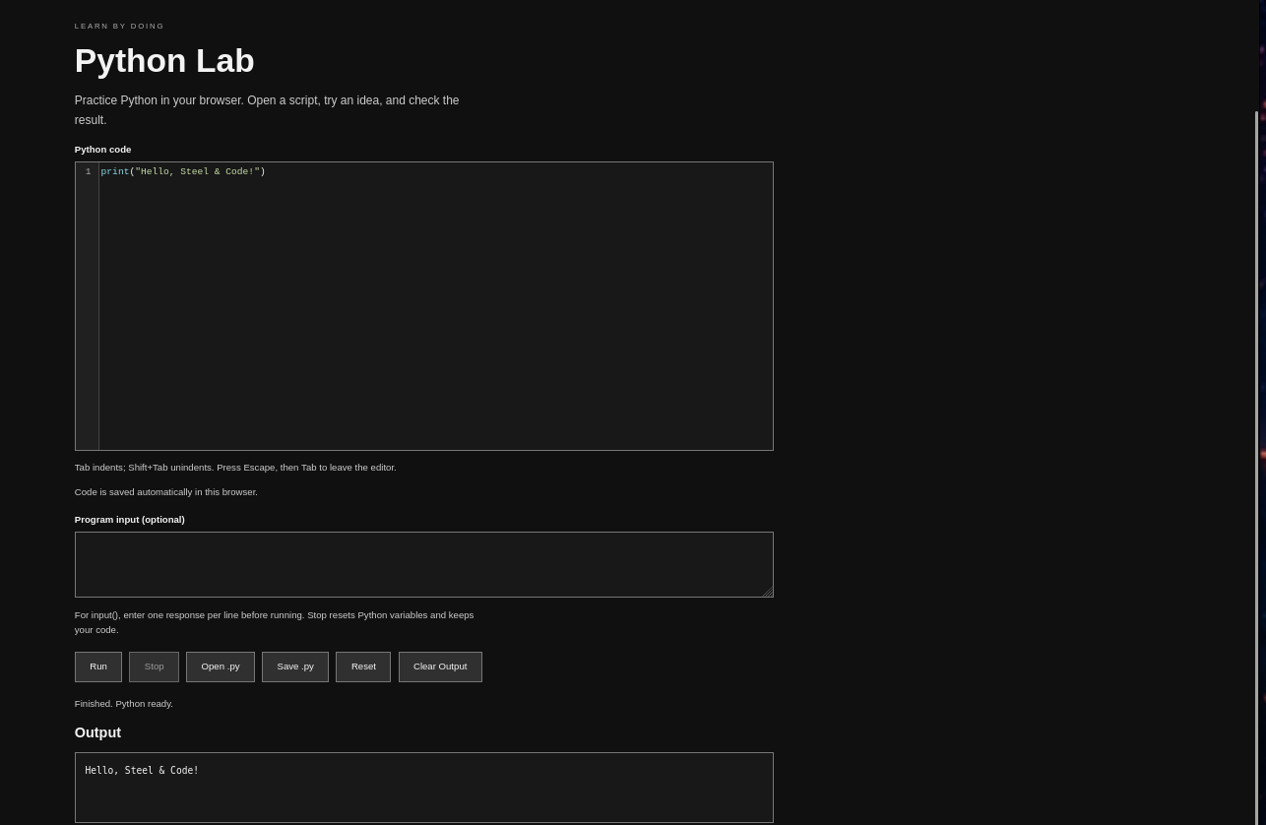Clear the Output panel
Viewport: 1266px width, 825px height.
pyautogui.click(x=440, y=666)
